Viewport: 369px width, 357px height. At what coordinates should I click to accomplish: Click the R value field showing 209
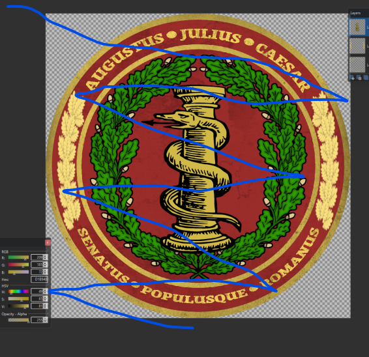pos(37,257)
